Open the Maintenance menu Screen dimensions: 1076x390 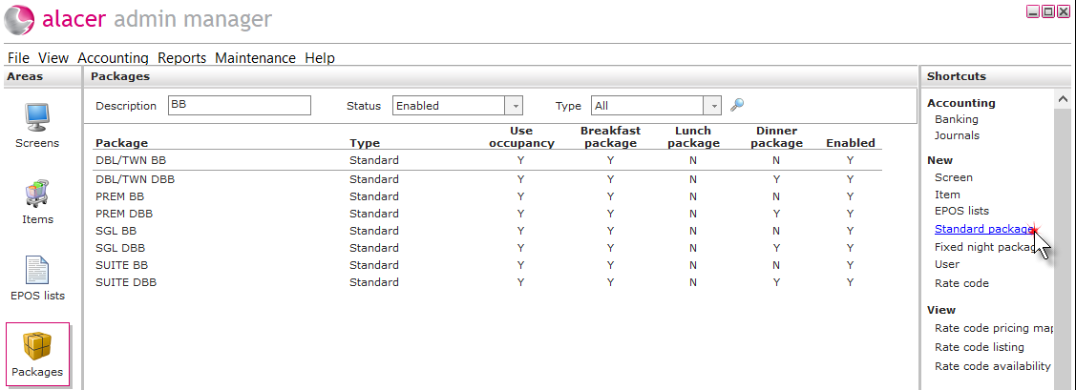[255, 58]
